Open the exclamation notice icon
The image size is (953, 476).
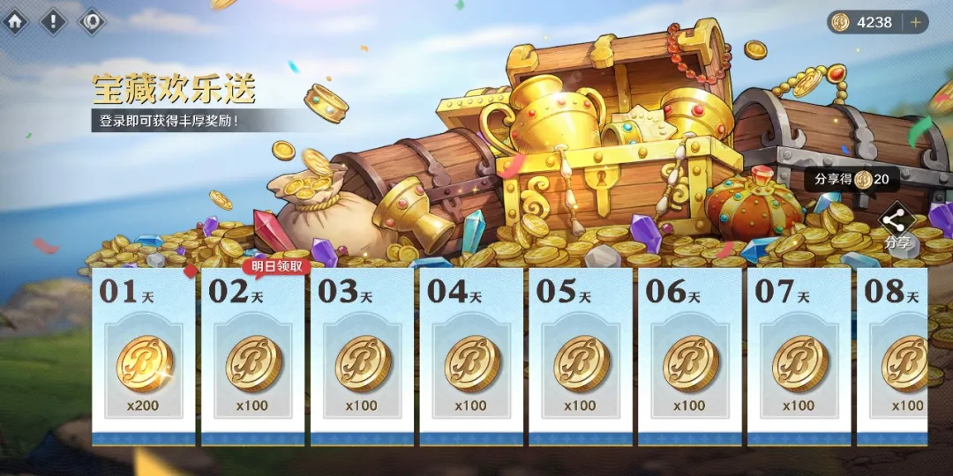54,22
